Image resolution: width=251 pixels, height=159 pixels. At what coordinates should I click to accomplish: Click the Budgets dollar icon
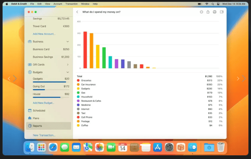coord(30,72)
